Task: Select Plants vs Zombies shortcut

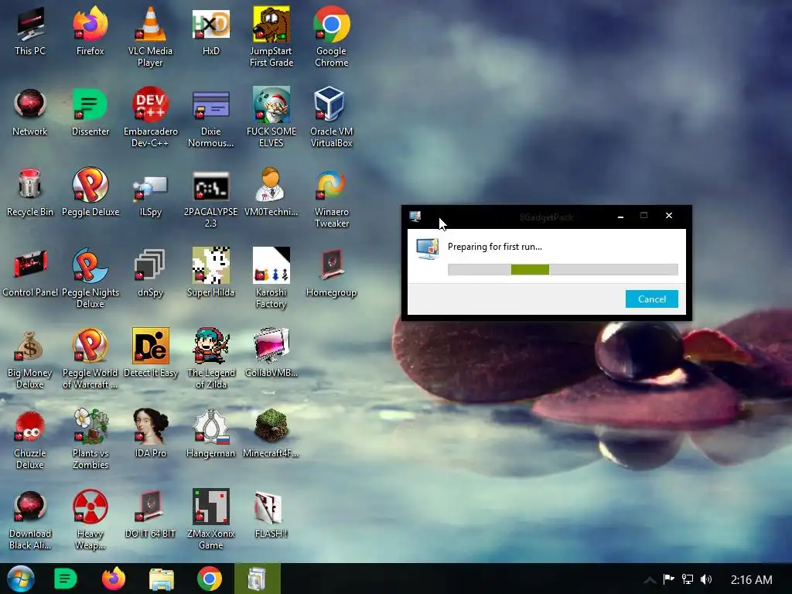Action: point(90,438)
